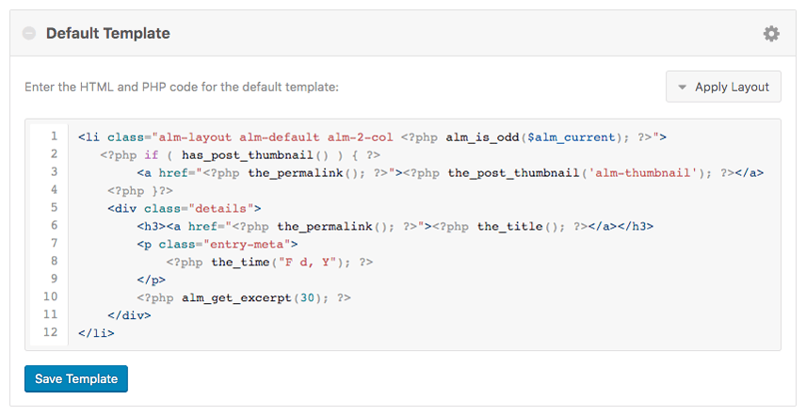The height and width of the screenshot is (416, 806).
Task: Collapse the Default Template panel
Action: [x=29, y=33]
